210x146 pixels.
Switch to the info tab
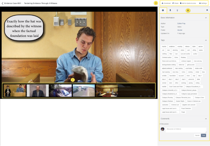[163, 10]
